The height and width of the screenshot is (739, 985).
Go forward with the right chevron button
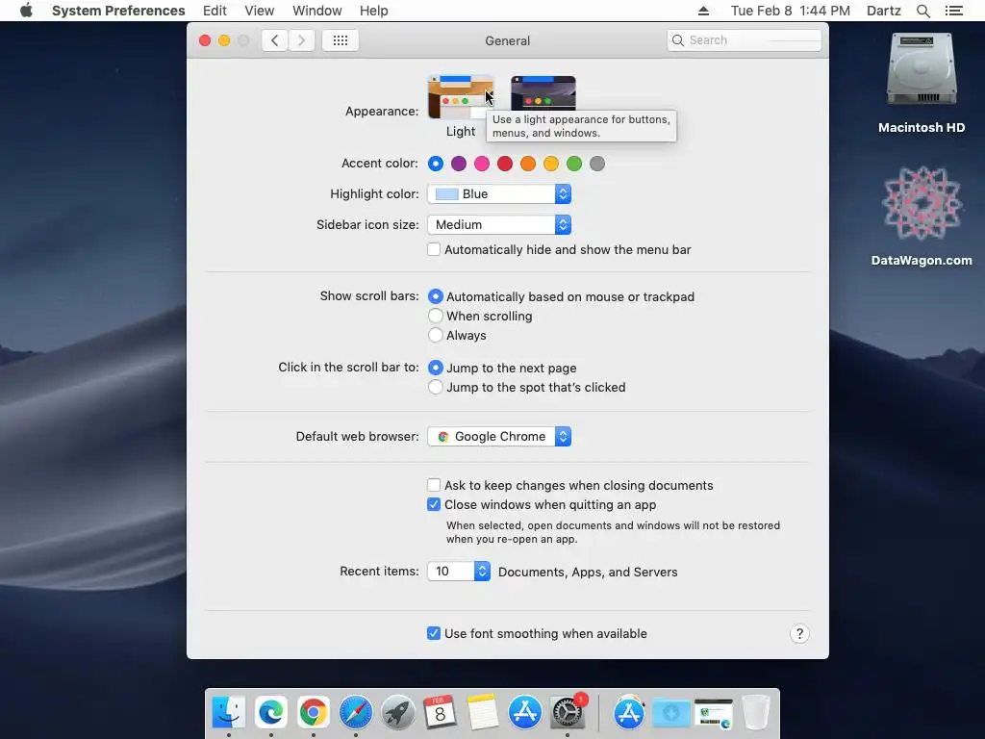301,40
